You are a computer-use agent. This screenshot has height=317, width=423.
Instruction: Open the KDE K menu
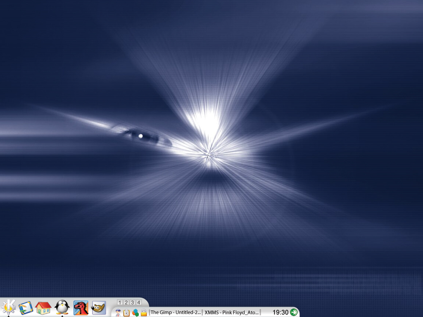click(x=9, y=307)
